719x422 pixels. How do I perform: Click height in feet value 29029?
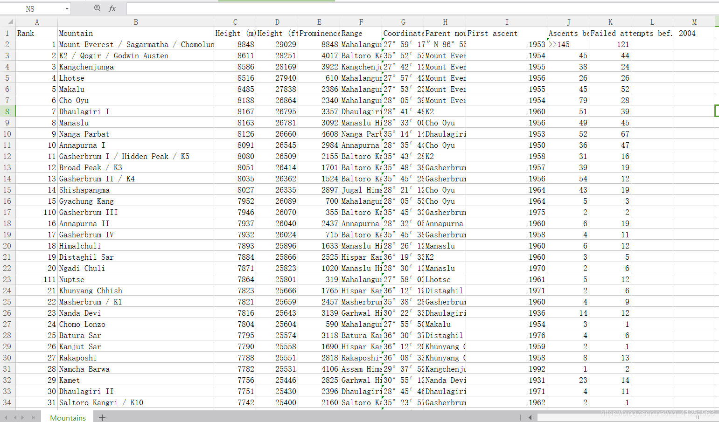(277, 44)
